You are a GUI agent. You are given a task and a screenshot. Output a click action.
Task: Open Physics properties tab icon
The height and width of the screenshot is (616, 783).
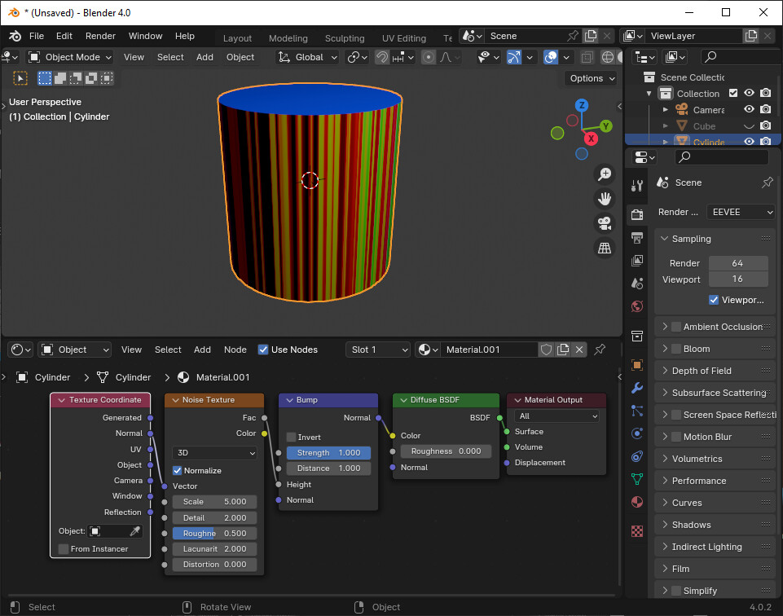637,433
